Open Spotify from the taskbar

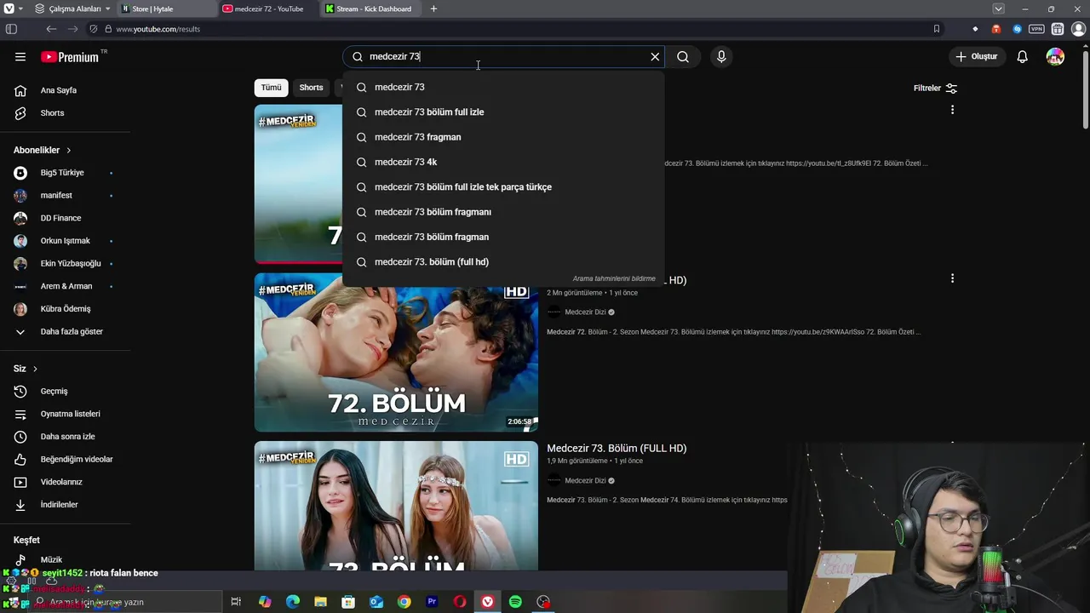click(x=515, y=602)
